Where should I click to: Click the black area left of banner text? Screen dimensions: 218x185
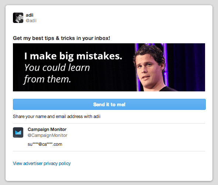tap(18, 67)
